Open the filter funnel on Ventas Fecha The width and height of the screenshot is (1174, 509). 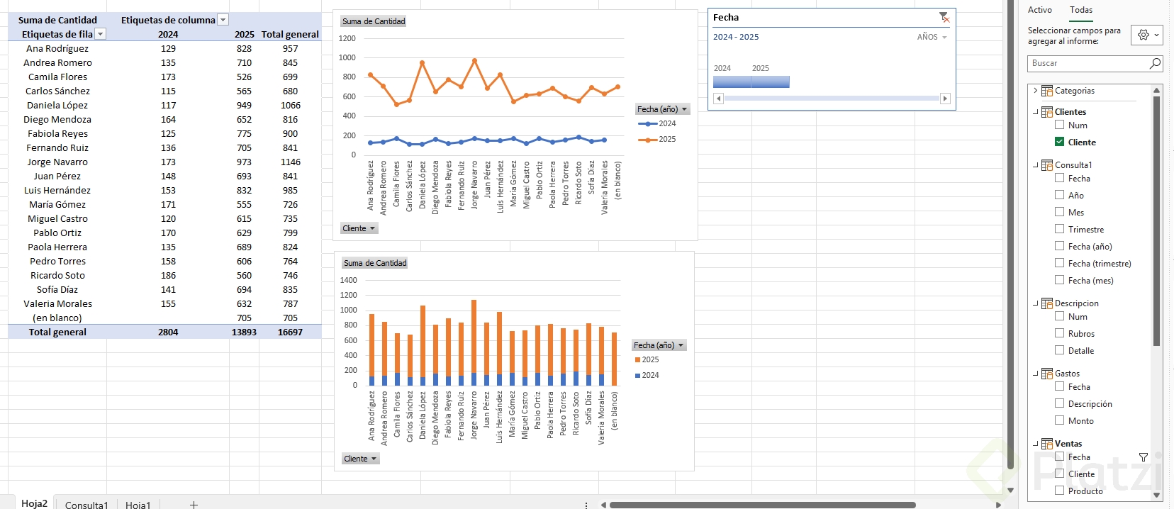pyautogui.click(x=1144, y=457)
